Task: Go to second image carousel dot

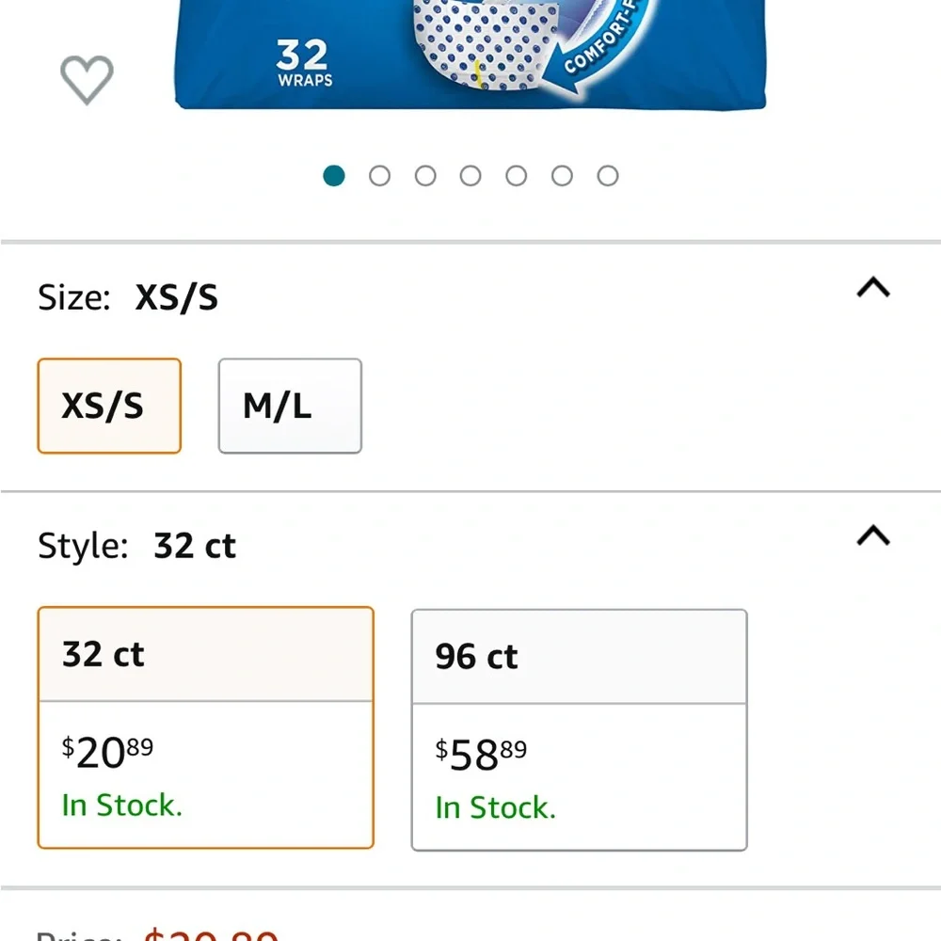Action: coord(379,176)
